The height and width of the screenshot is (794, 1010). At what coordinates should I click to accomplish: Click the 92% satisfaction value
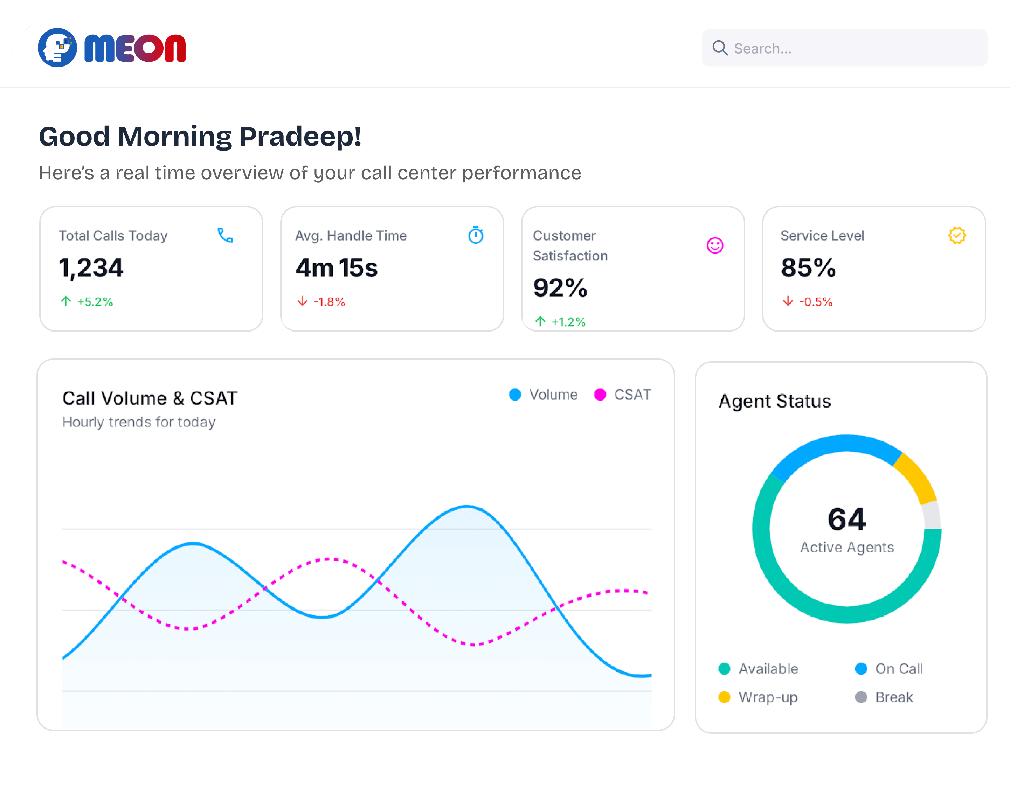tap(560, 288)
